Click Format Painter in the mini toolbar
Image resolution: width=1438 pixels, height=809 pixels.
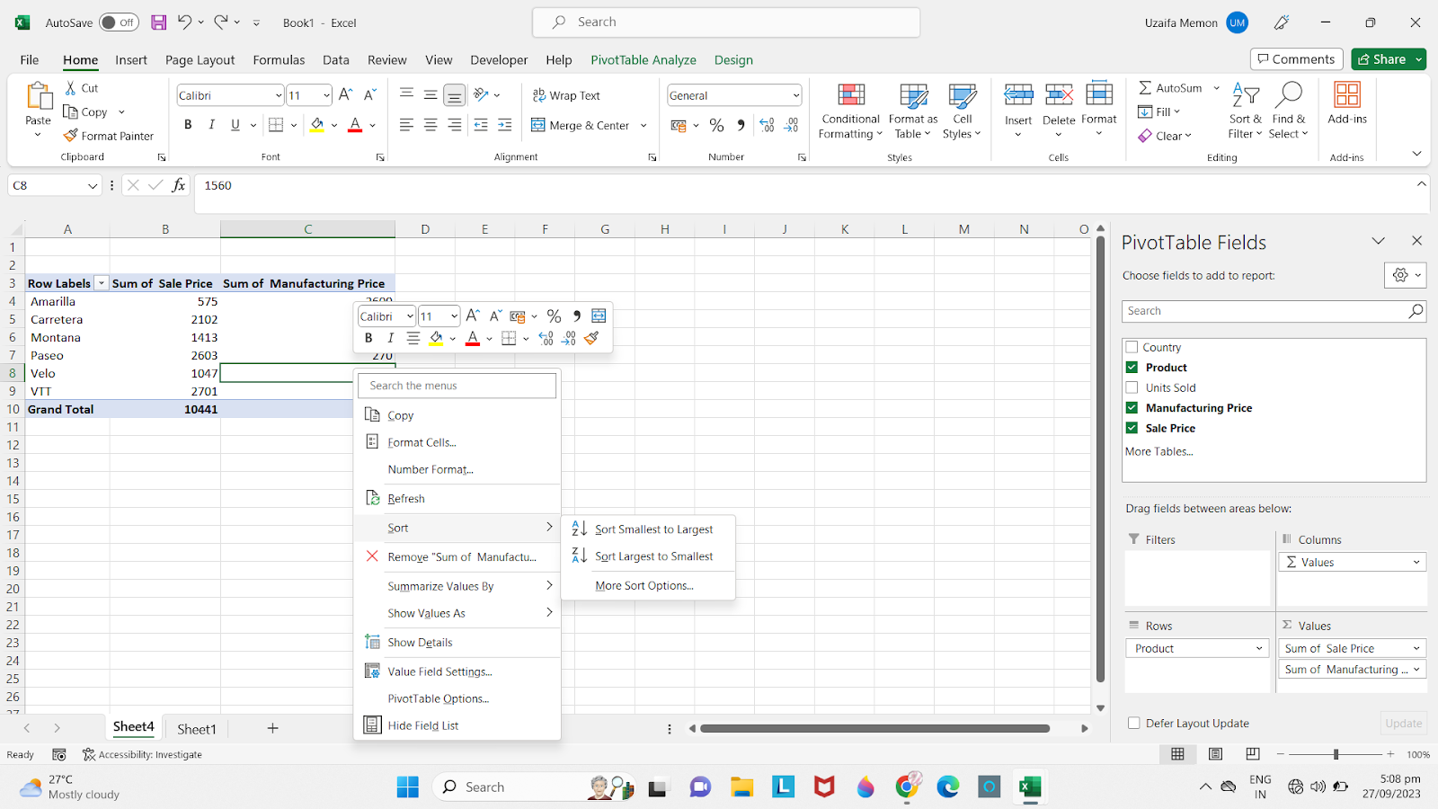click(591, 338)
